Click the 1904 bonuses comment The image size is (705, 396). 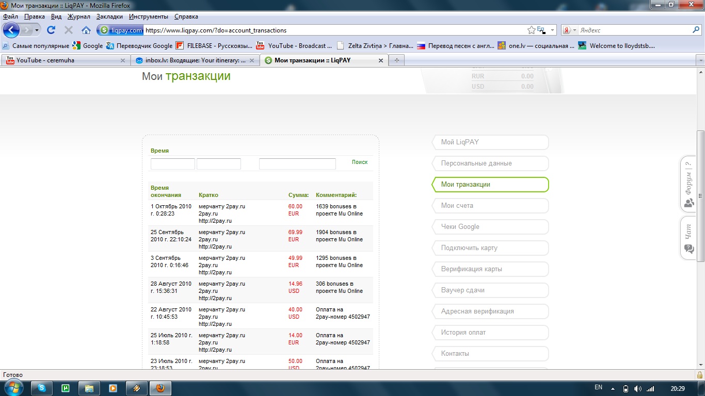pos(339,236)
